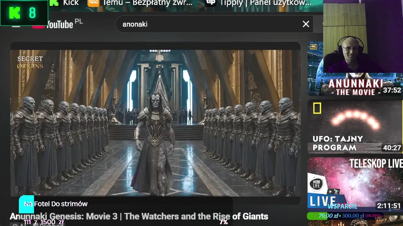Click the 37:52 duration label
The width and height of the screenshot is (403, 226).
[392, 90]
